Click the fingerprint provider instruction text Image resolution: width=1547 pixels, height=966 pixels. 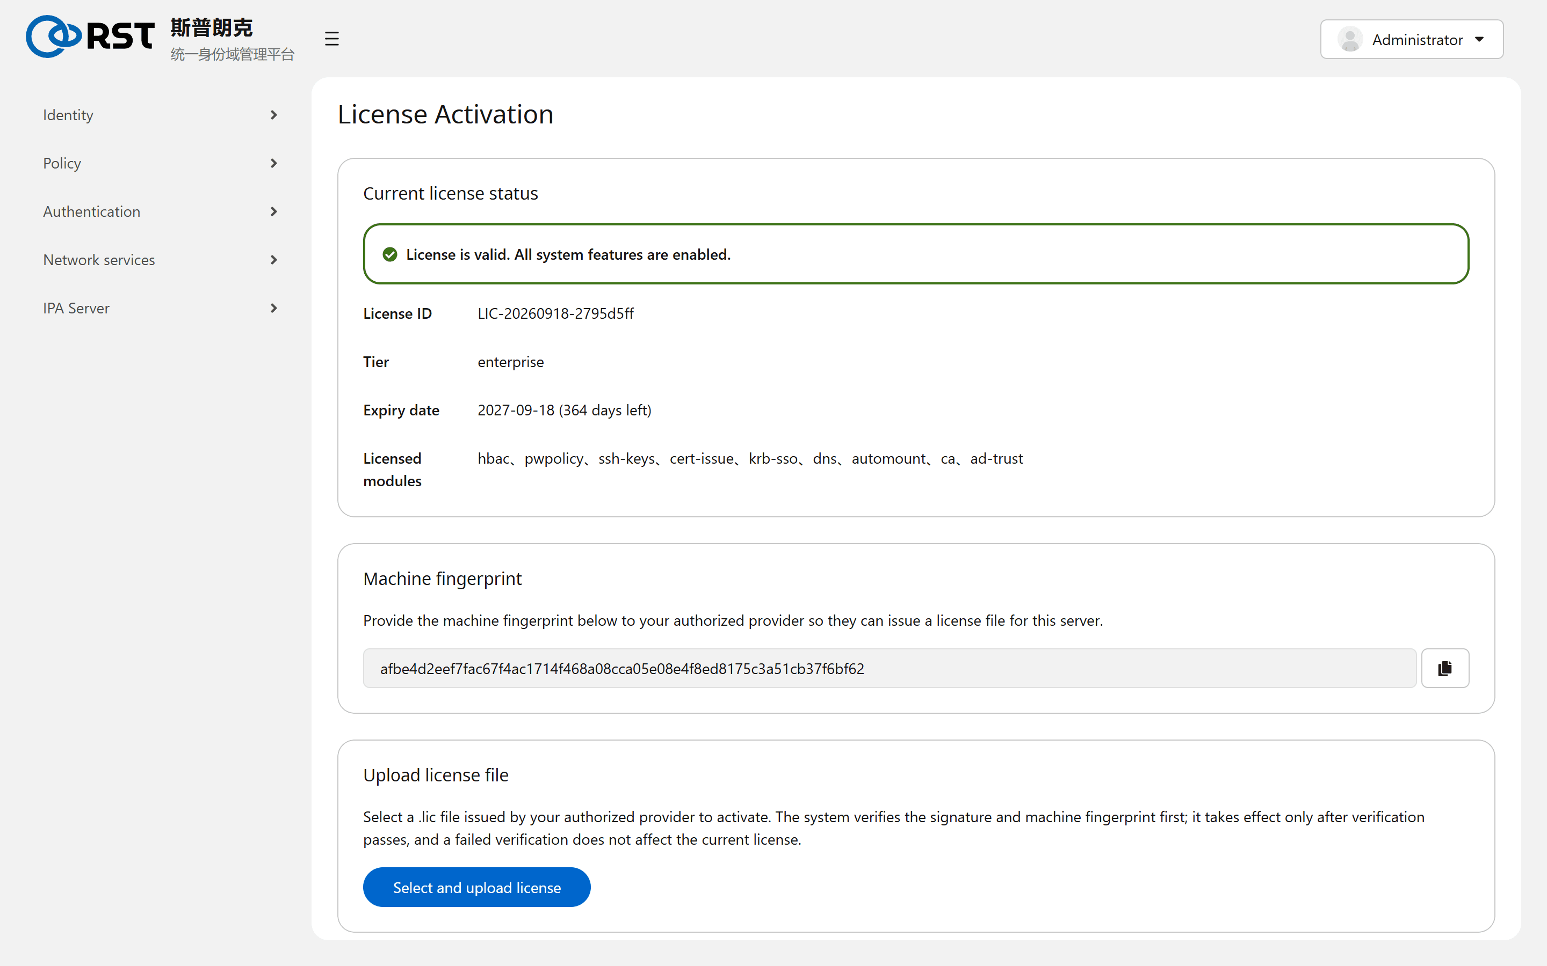[x=733, y=620]
